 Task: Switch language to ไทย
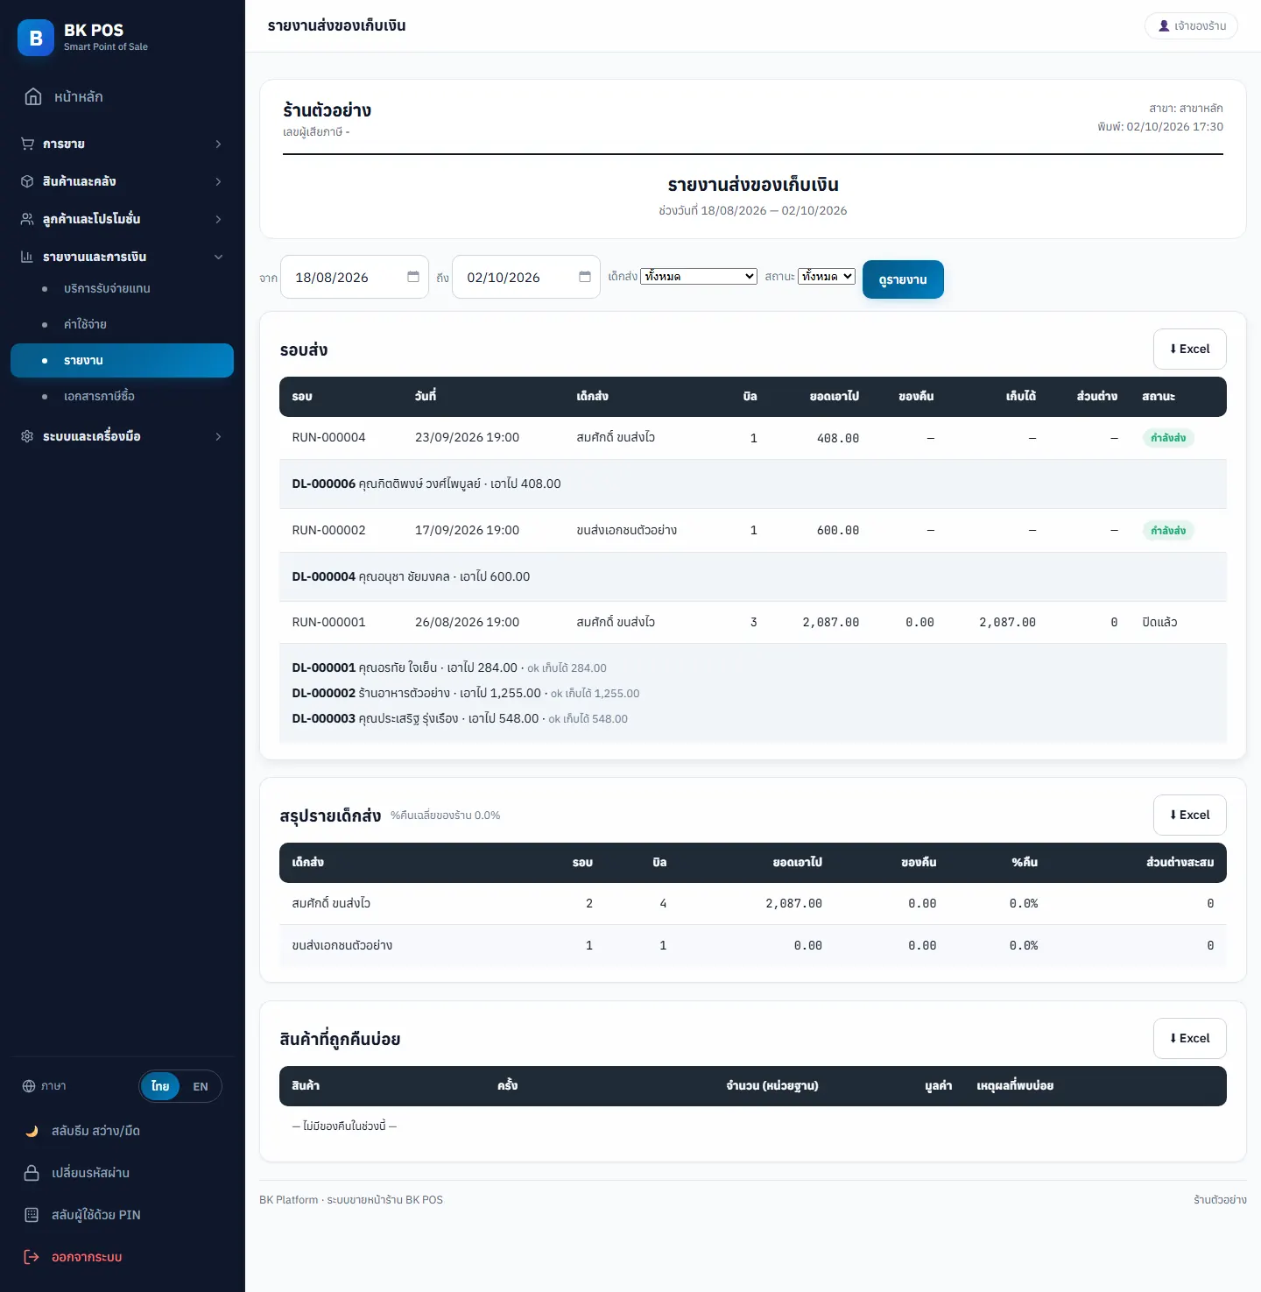[160, 1086]
